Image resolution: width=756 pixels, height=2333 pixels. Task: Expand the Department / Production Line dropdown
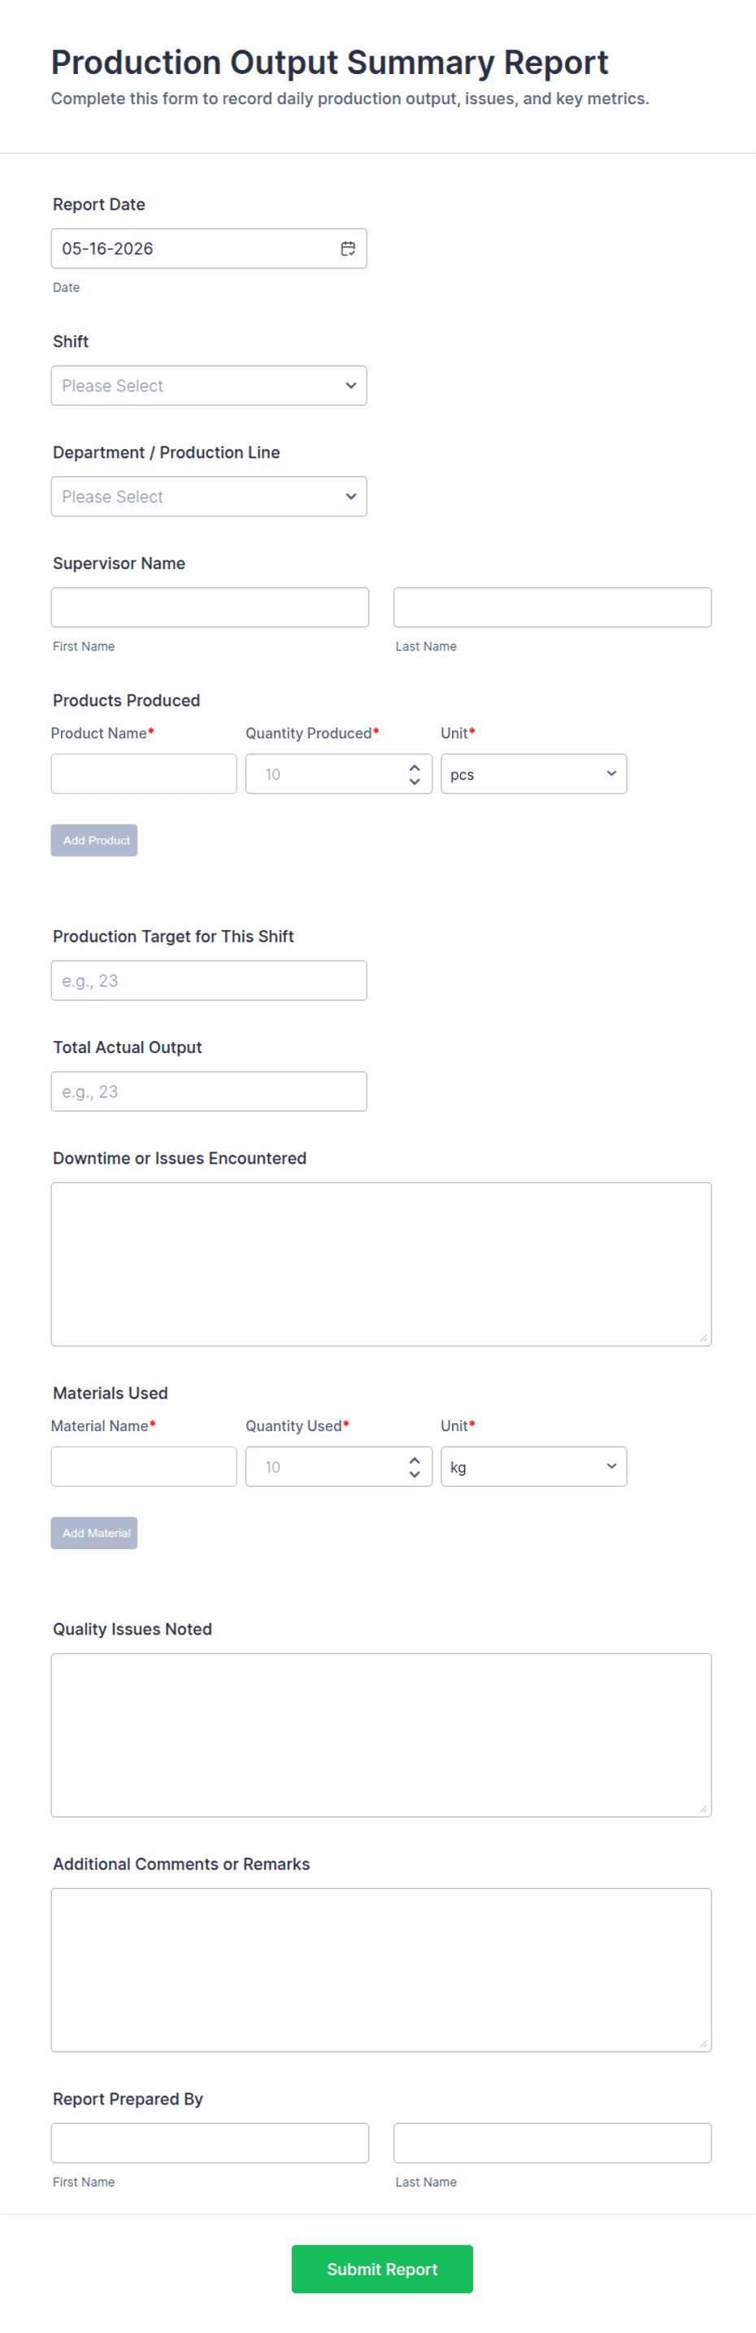click(x=208, y=496)
